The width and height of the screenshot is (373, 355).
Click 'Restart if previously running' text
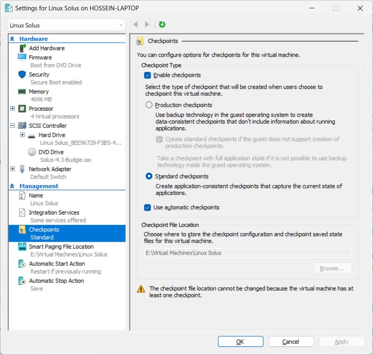(x=66, y=272)
